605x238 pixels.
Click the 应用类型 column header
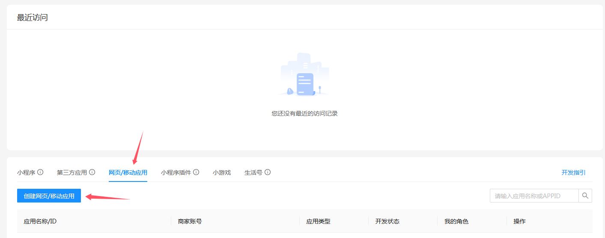click(x=318, y=221)
